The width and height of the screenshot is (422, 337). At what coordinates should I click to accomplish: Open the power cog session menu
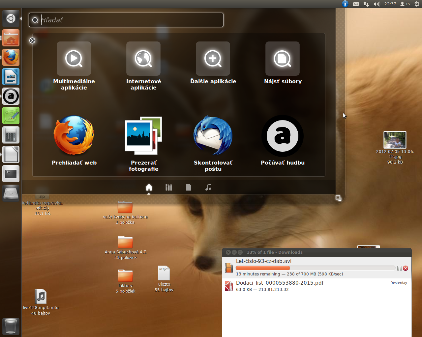[417, 4]
